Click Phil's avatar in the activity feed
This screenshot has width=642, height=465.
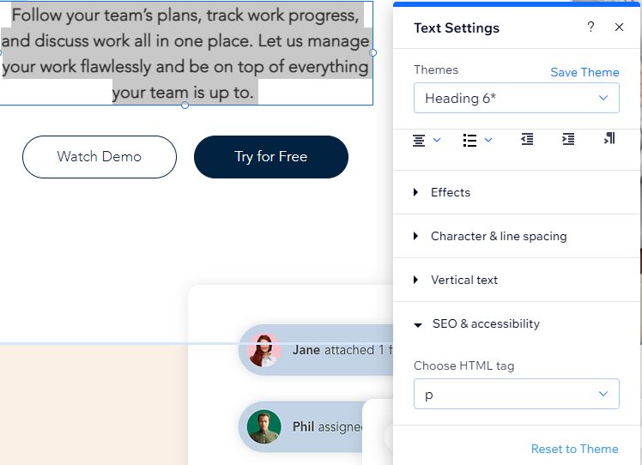[264, 426]
